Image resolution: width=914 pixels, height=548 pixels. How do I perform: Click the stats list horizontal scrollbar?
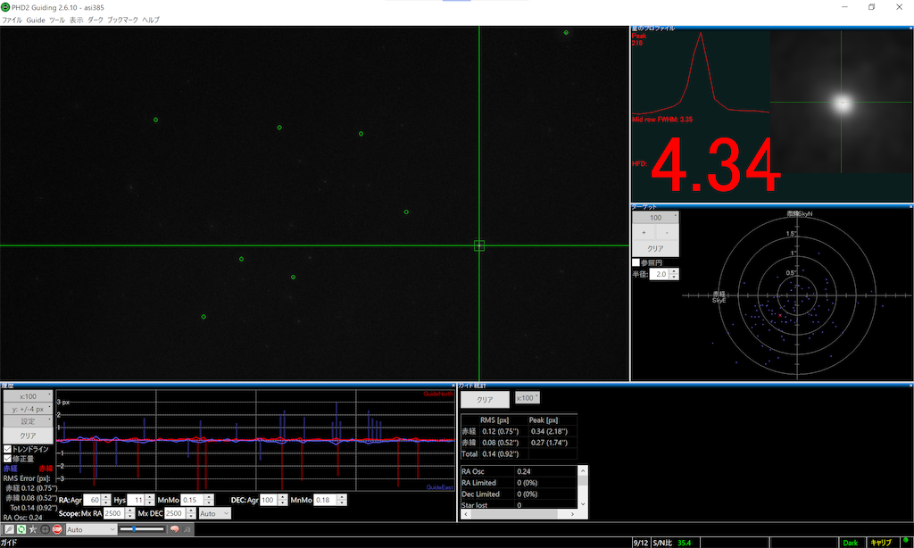(519, 514)
